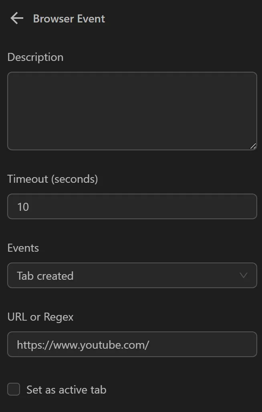Focus the Timeout seconds field
The width and height of the screenshot is (262, 412).
pyautogui.click(x=132, y=206)
